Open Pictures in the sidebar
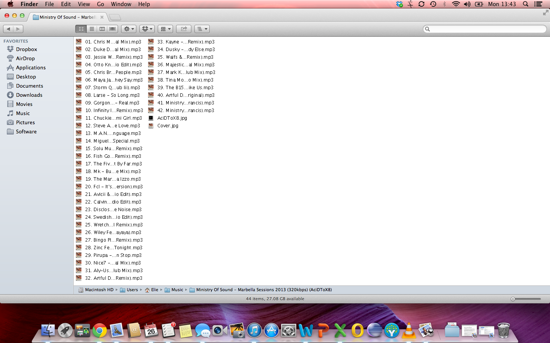This screenshot has height=343, width=550. coord(25,122)
